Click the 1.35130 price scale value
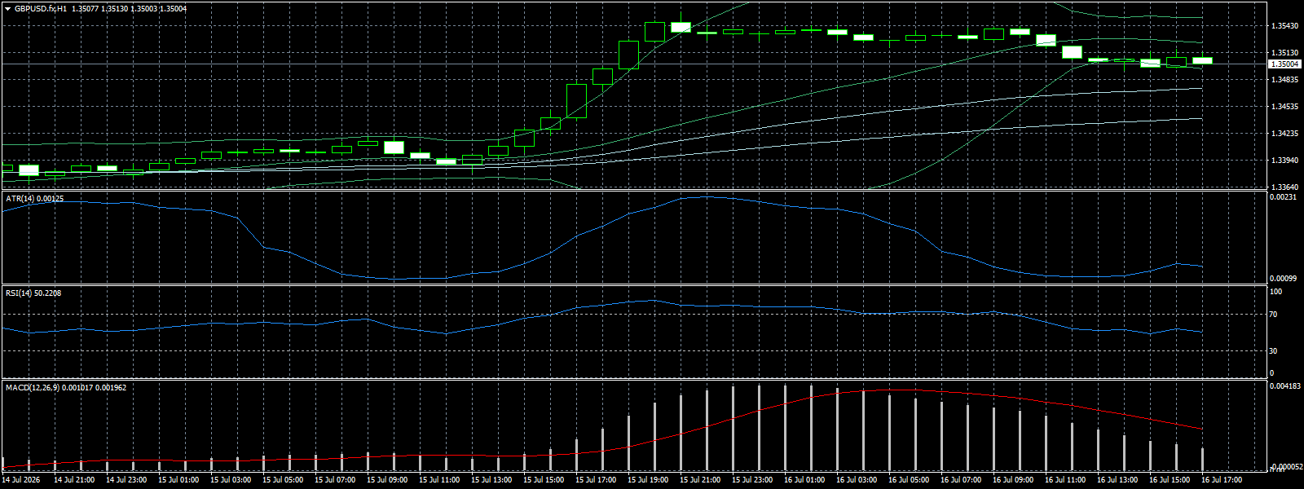The height and width of the screenshot is (489, 1304). pyautogui.click(x=1284, y=53)
